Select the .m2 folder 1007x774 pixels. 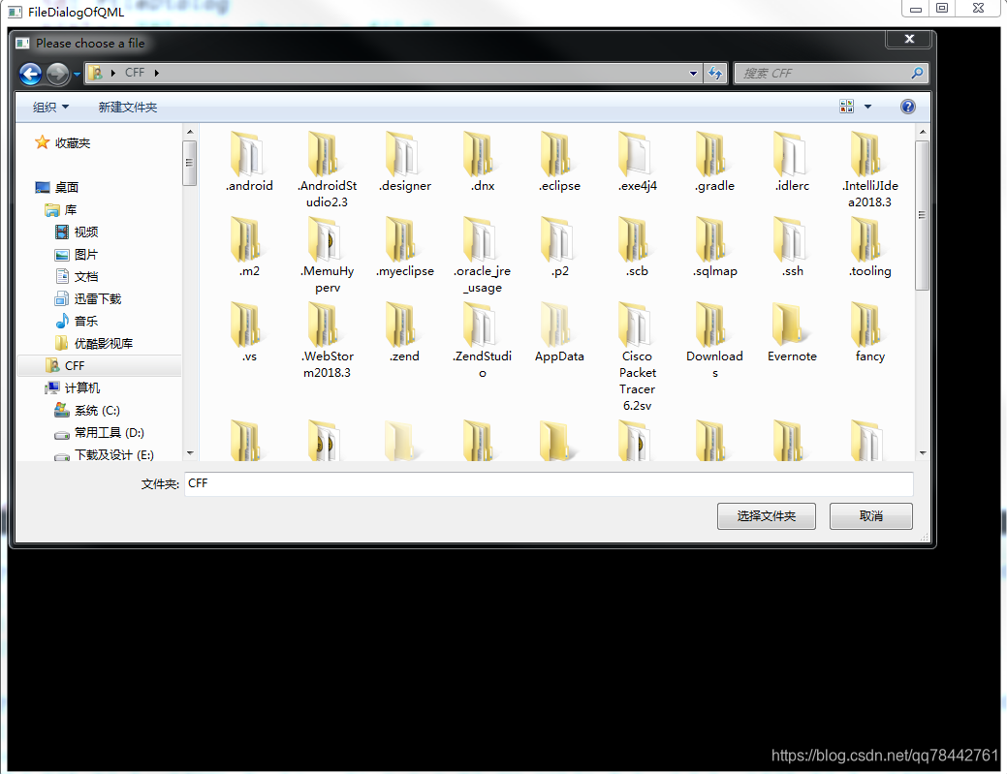(249, 248)
